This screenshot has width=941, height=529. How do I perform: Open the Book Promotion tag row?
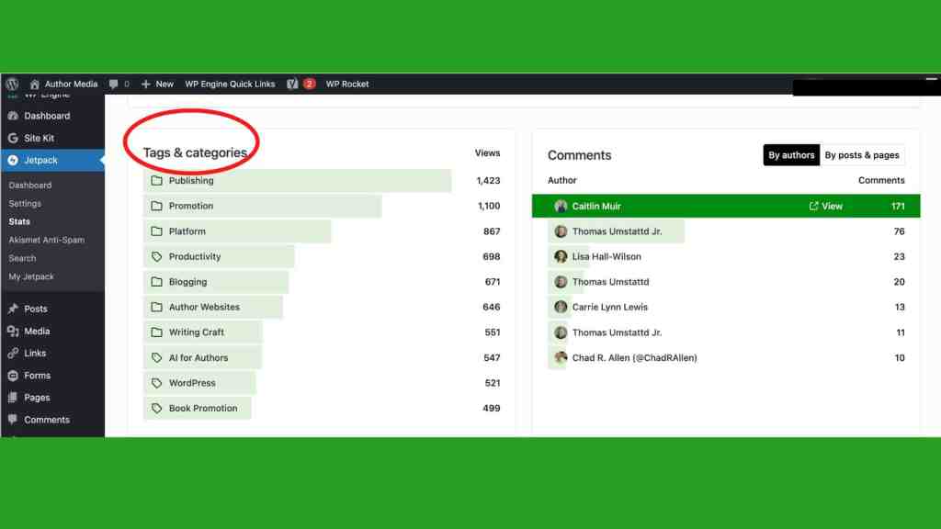click(x=323, y=409)
